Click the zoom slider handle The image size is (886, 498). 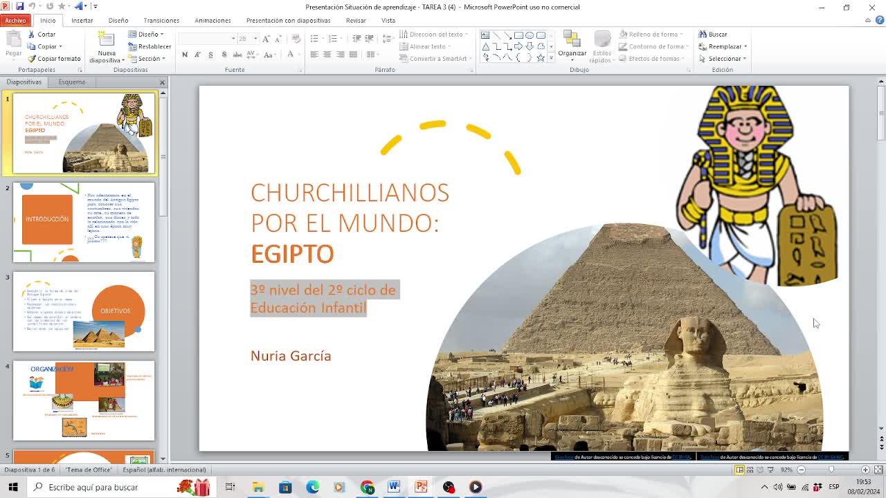click(831, 470)
